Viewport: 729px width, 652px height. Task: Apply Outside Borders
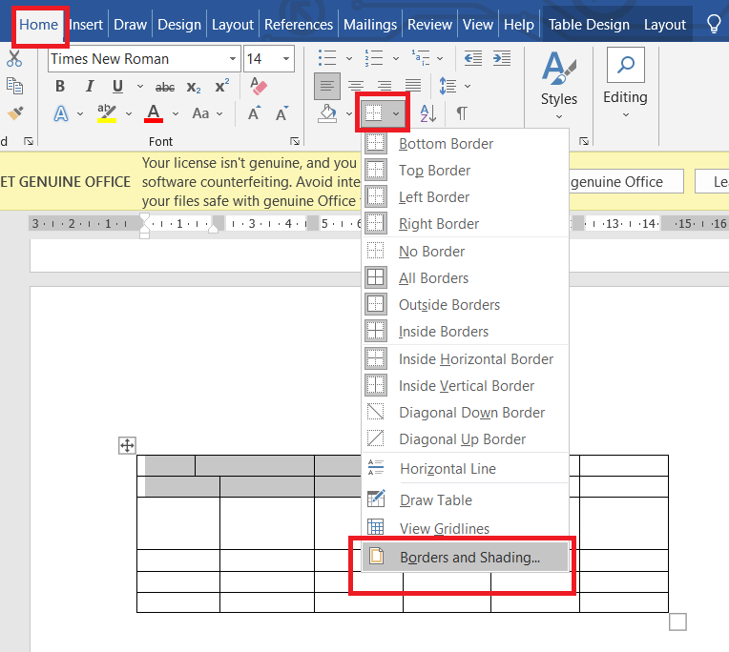click(x=465, y=305)
